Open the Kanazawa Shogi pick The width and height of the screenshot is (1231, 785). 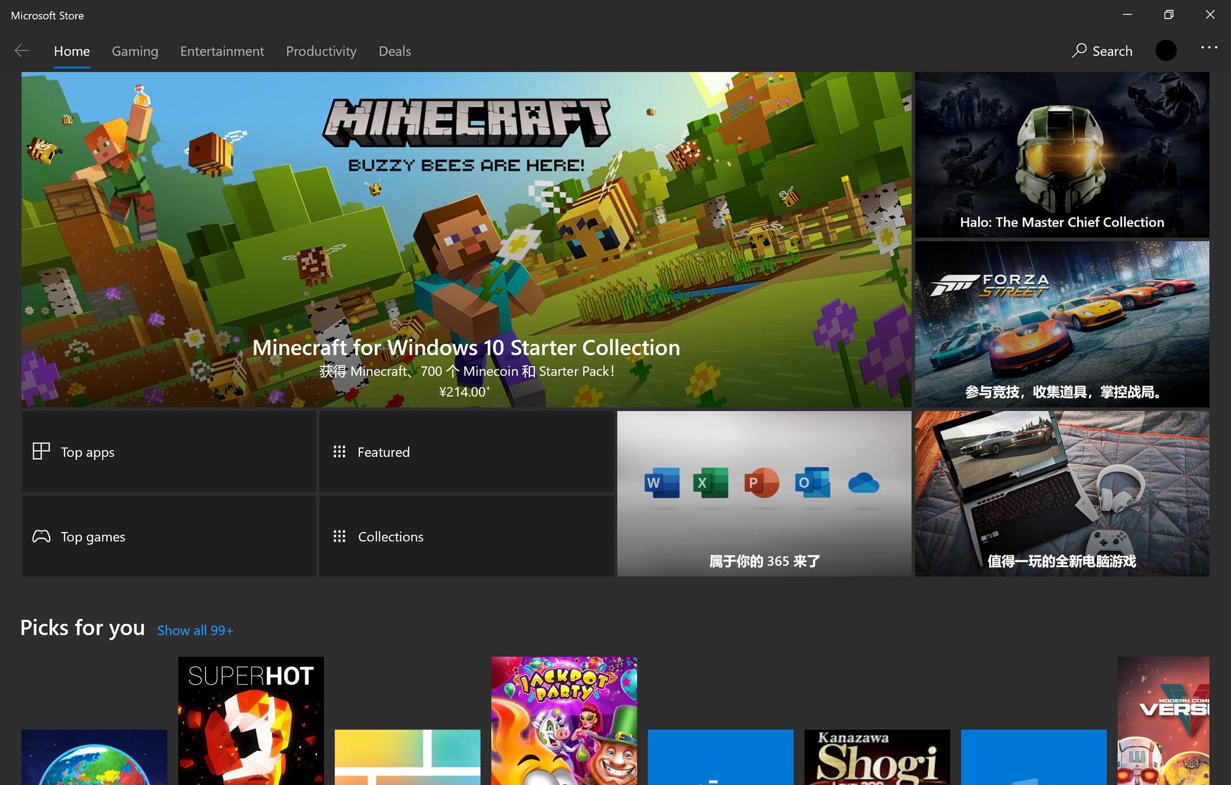(x=877, y=757)
